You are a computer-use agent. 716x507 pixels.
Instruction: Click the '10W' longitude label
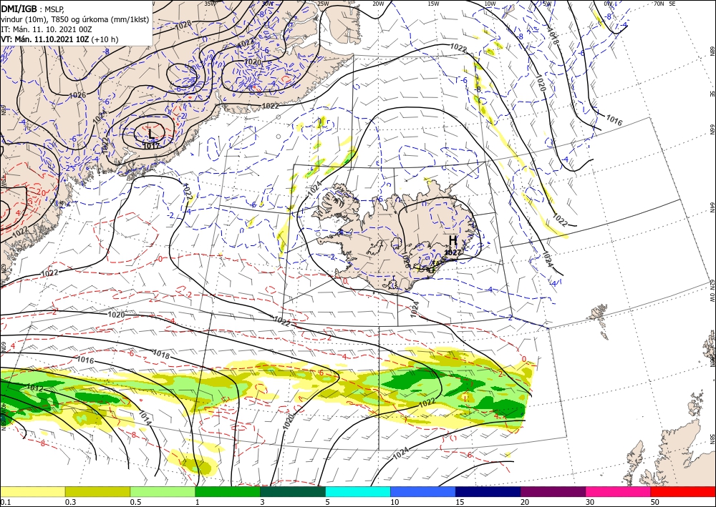tap(490, 4)
